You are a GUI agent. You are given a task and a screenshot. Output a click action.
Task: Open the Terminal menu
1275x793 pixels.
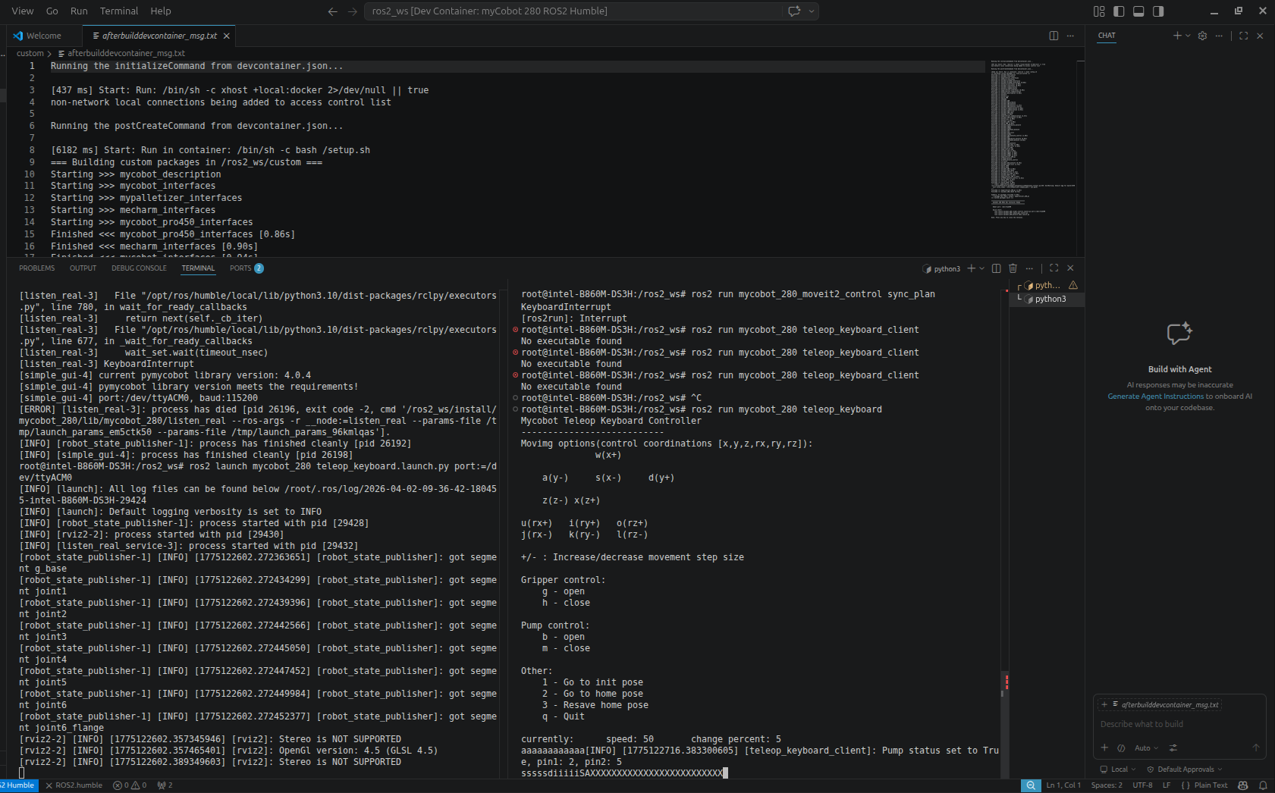pyautogui.click(x=119, y=11)
